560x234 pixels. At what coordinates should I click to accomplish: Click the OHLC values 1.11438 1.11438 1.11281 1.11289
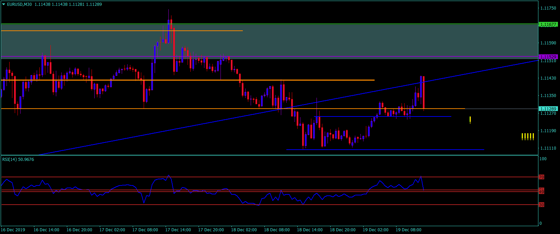click(x=68, y=4)
